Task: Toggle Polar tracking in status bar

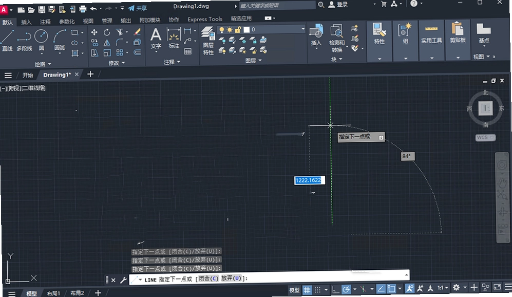Action: pos(346,289)
